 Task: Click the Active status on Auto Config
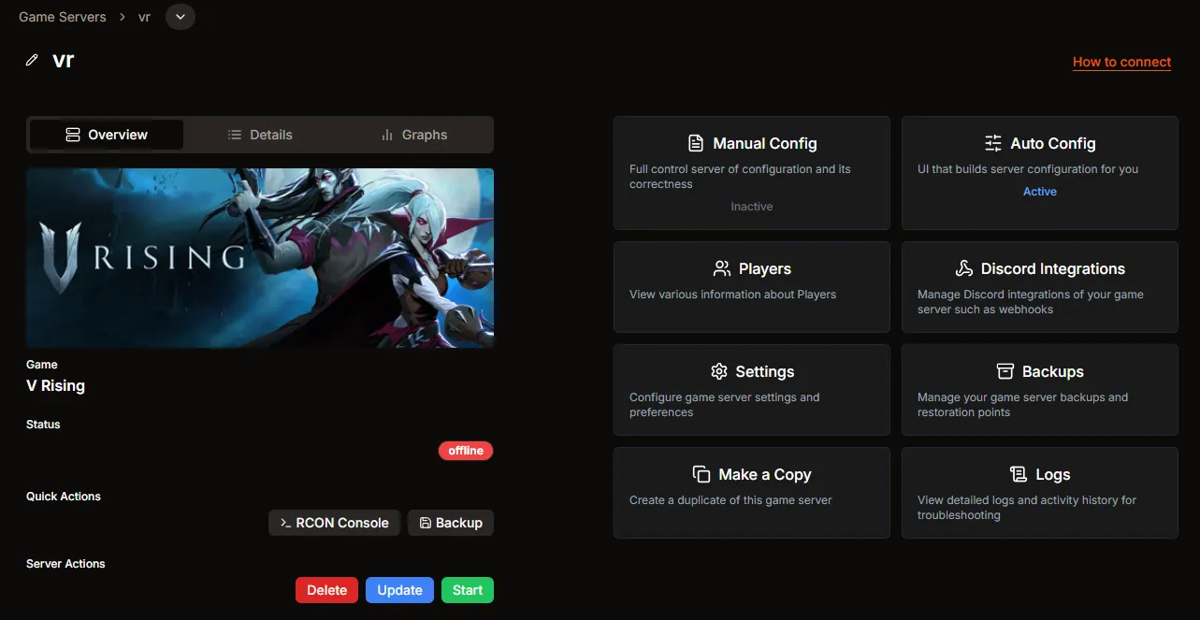click(x=1039, y=191)
